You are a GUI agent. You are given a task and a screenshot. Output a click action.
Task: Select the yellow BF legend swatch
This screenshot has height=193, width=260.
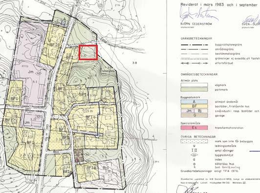(194, 106)
